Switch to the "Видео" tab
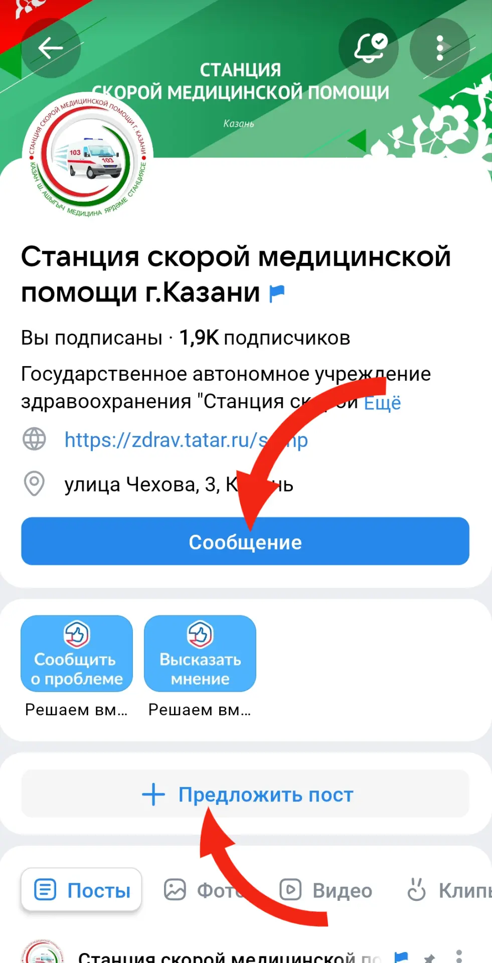Image resolution: width=492 pixels, height=963 pixels. [326, 890]
